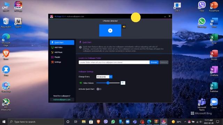Open Cortana circle on the taskbar
The image size is (223, 125).
coord(68,122)
